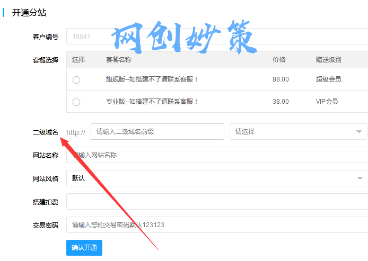Click the 开通分站 page heading
Viewport: 368px width, 261px height.
[29, 12]
